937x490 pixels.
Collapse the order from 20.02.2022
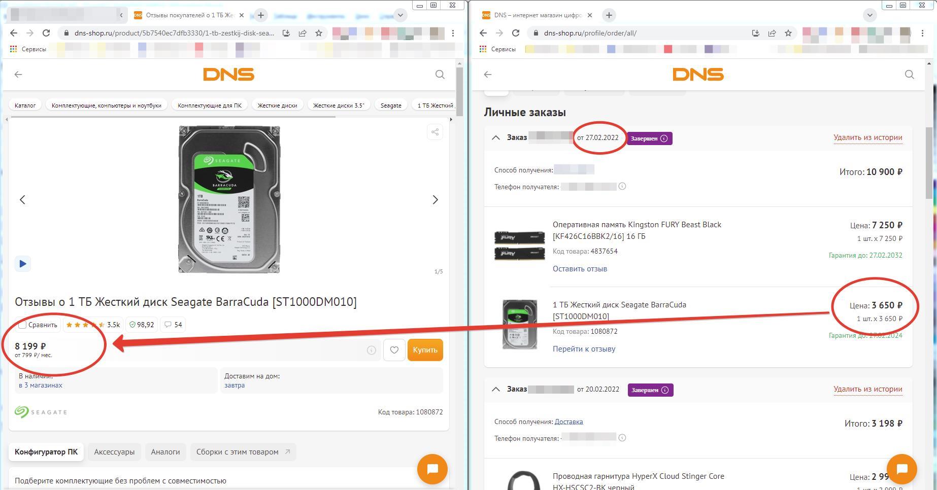pyautogui.click(x=496, y=389)
